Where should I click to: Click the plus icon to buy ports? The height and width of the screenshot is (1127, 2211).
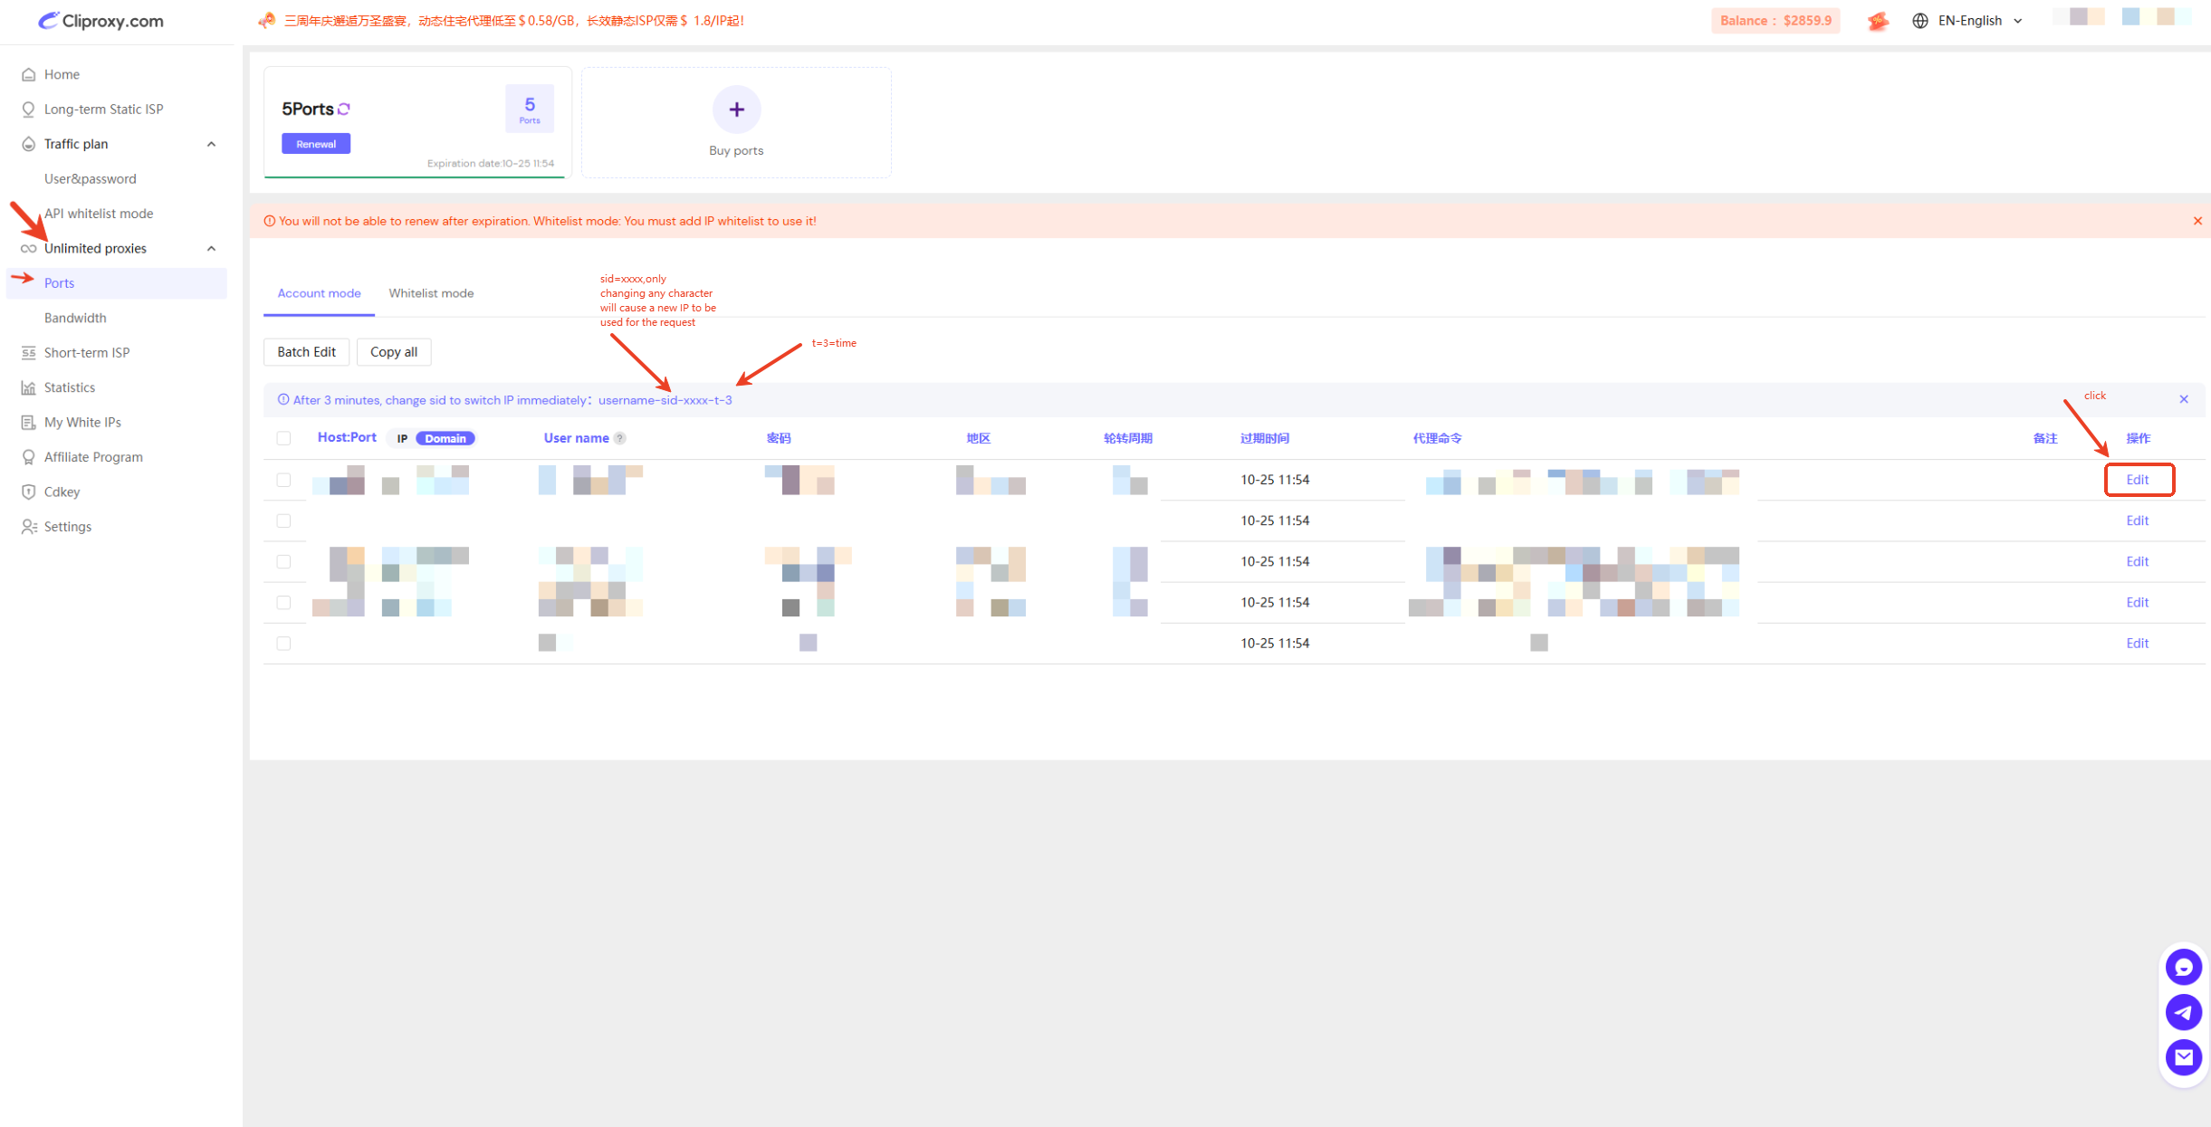tap(736, 110)
